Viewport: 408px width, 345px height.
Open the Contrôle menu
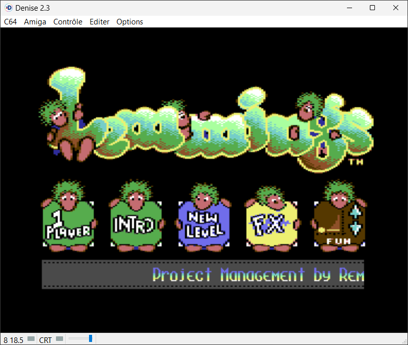tap(68, 22)
